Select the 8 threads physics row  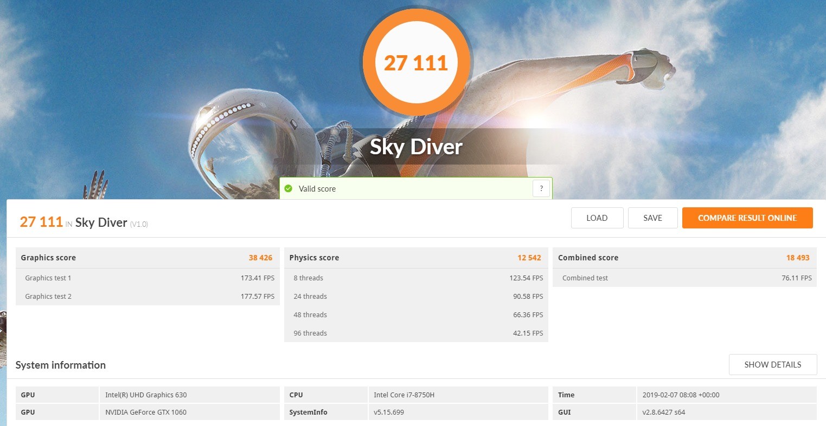click(x=415, y=278)
